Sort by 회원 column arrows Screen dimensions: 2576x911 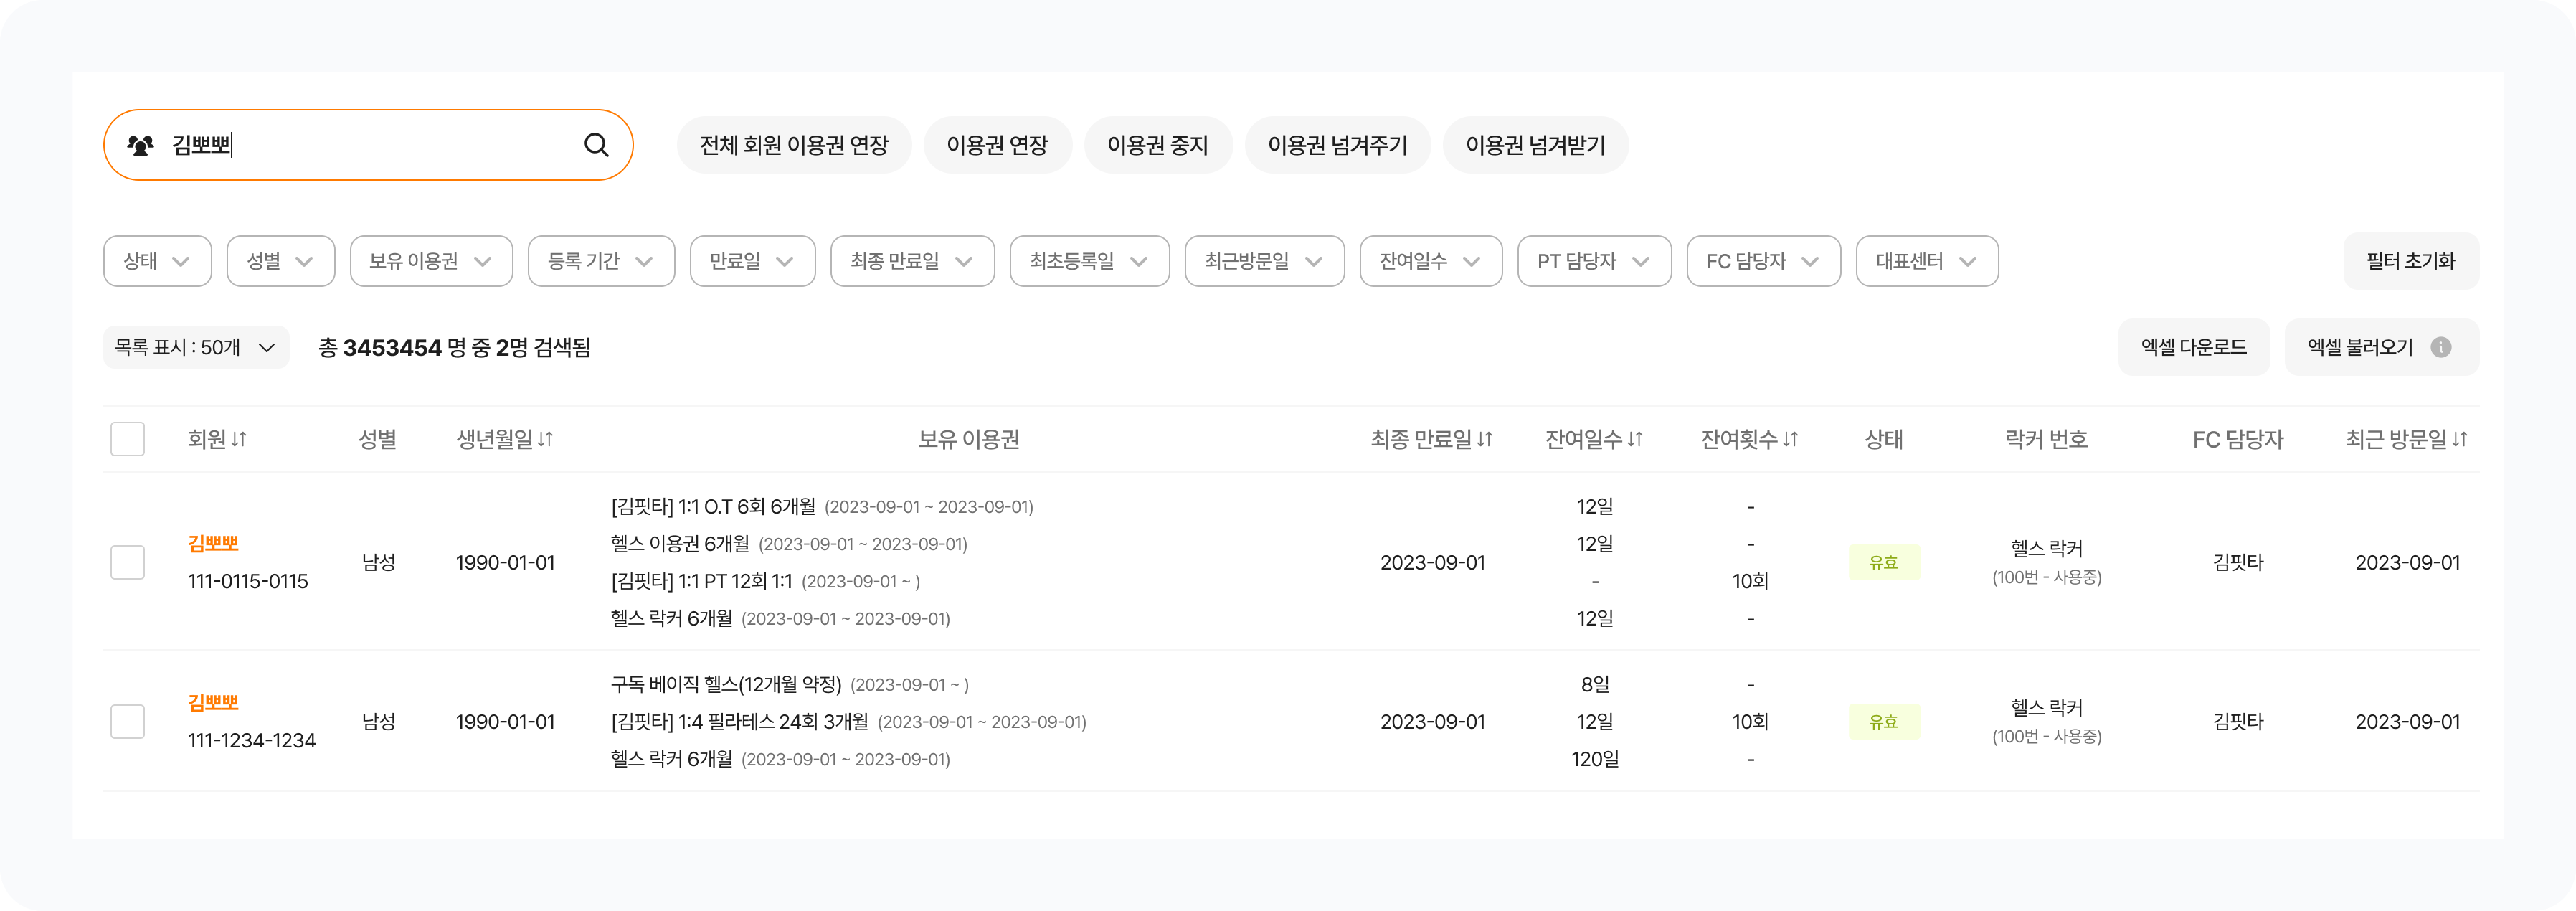point(239,439)
